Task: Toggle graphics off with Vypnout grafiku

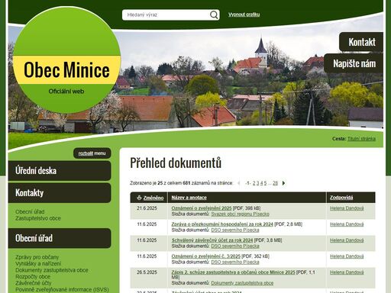Action: [x=244, y=14]
